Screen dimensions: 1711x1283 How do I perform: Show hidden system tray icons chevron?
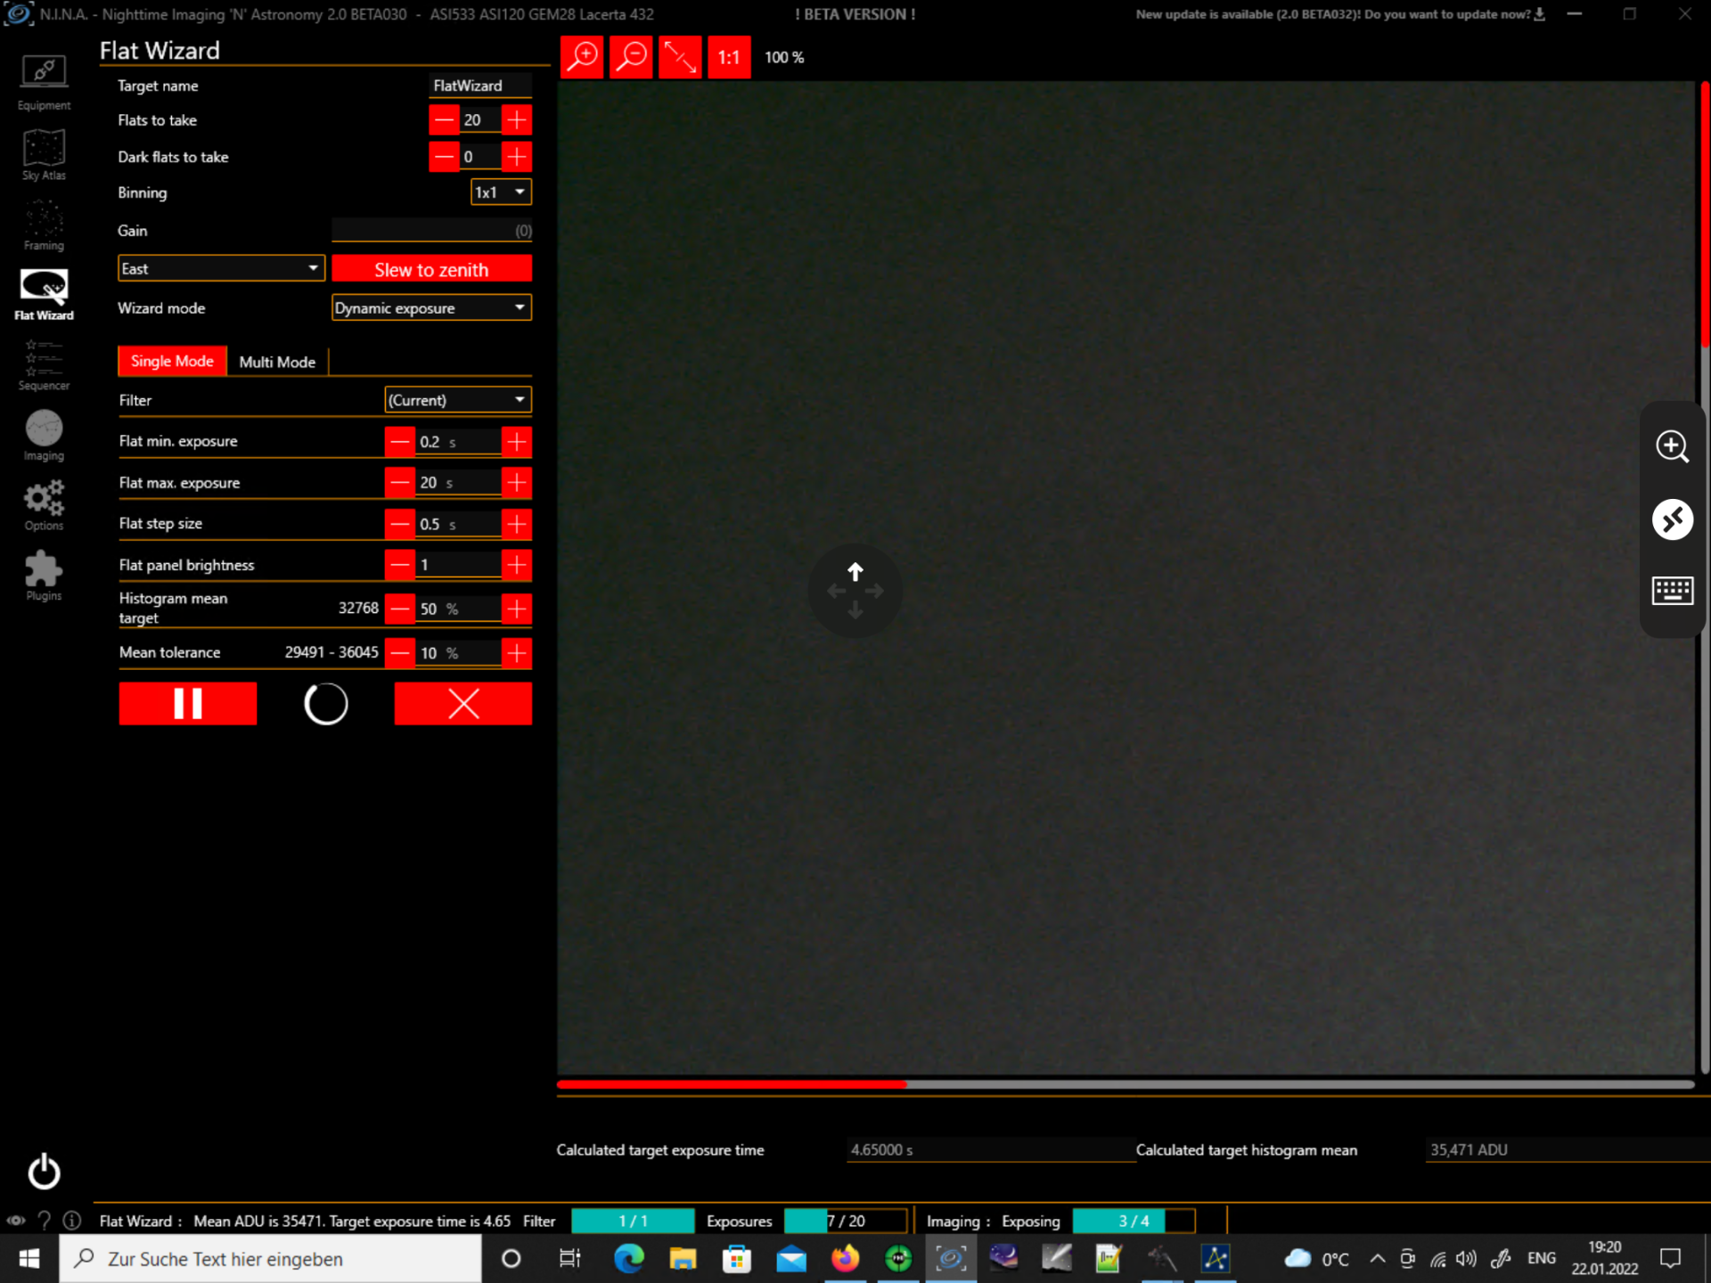tap(1377, 1258)
